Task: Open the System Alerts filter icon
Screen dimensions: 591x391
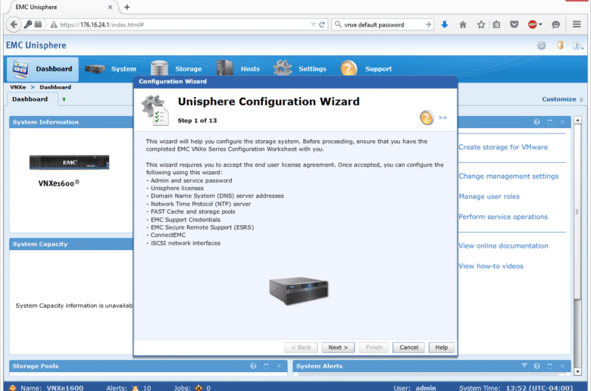Action: (x=524, y=366)
